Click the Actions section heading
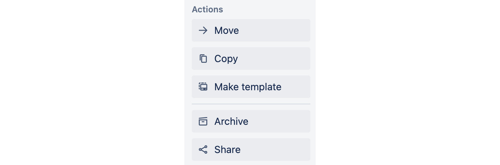 (x=207, y=10)
